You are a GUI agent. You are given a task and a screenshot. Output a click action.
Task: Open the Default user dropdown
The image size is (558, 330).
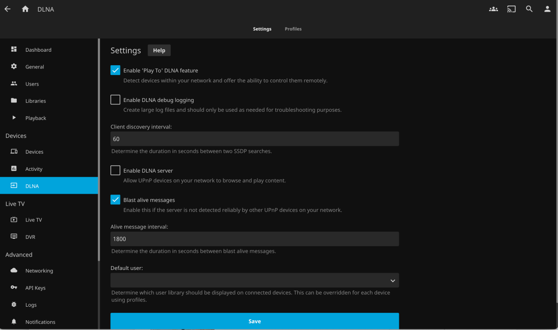[x=255, y=281]
